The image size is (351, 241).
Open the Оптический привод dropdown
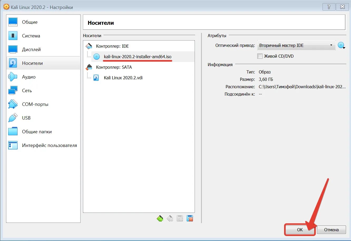[x=296, y=45]
